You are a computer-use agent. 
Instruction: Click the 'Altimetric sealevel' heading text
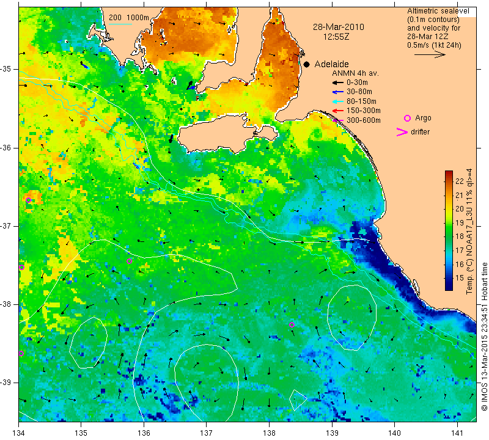(x=438, y=11)
